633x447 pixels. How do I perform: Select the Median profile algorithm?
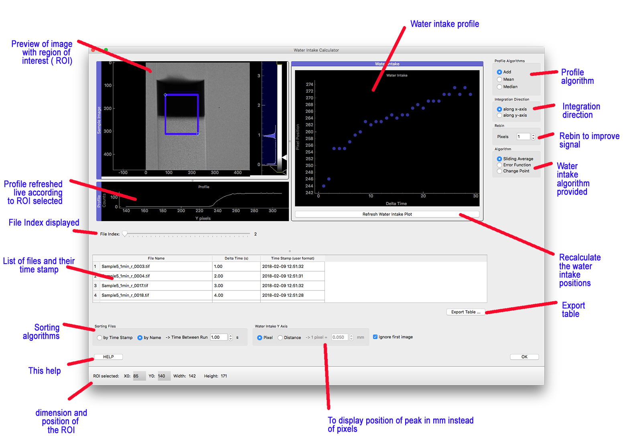499,87
